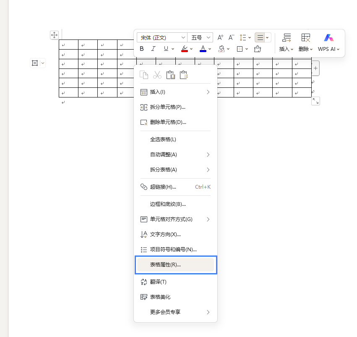Click the top-right cell of the third table row
This screenshot has height=337, width=357.
[x=302, y=64]
